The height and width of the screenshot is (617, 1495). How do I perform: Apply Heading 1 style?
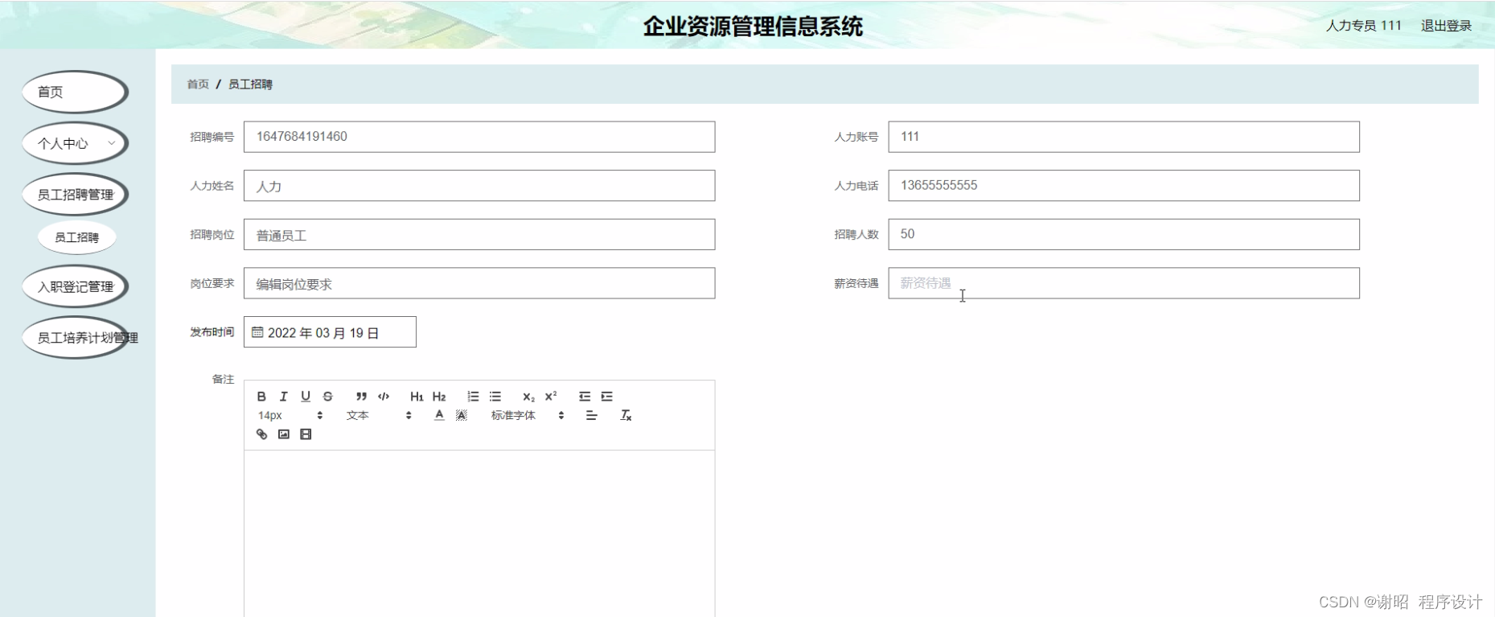tap(417, 397)
